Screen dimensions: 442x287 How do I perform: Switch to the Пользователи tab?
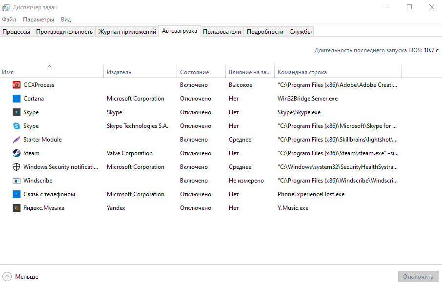pos(222,32)
